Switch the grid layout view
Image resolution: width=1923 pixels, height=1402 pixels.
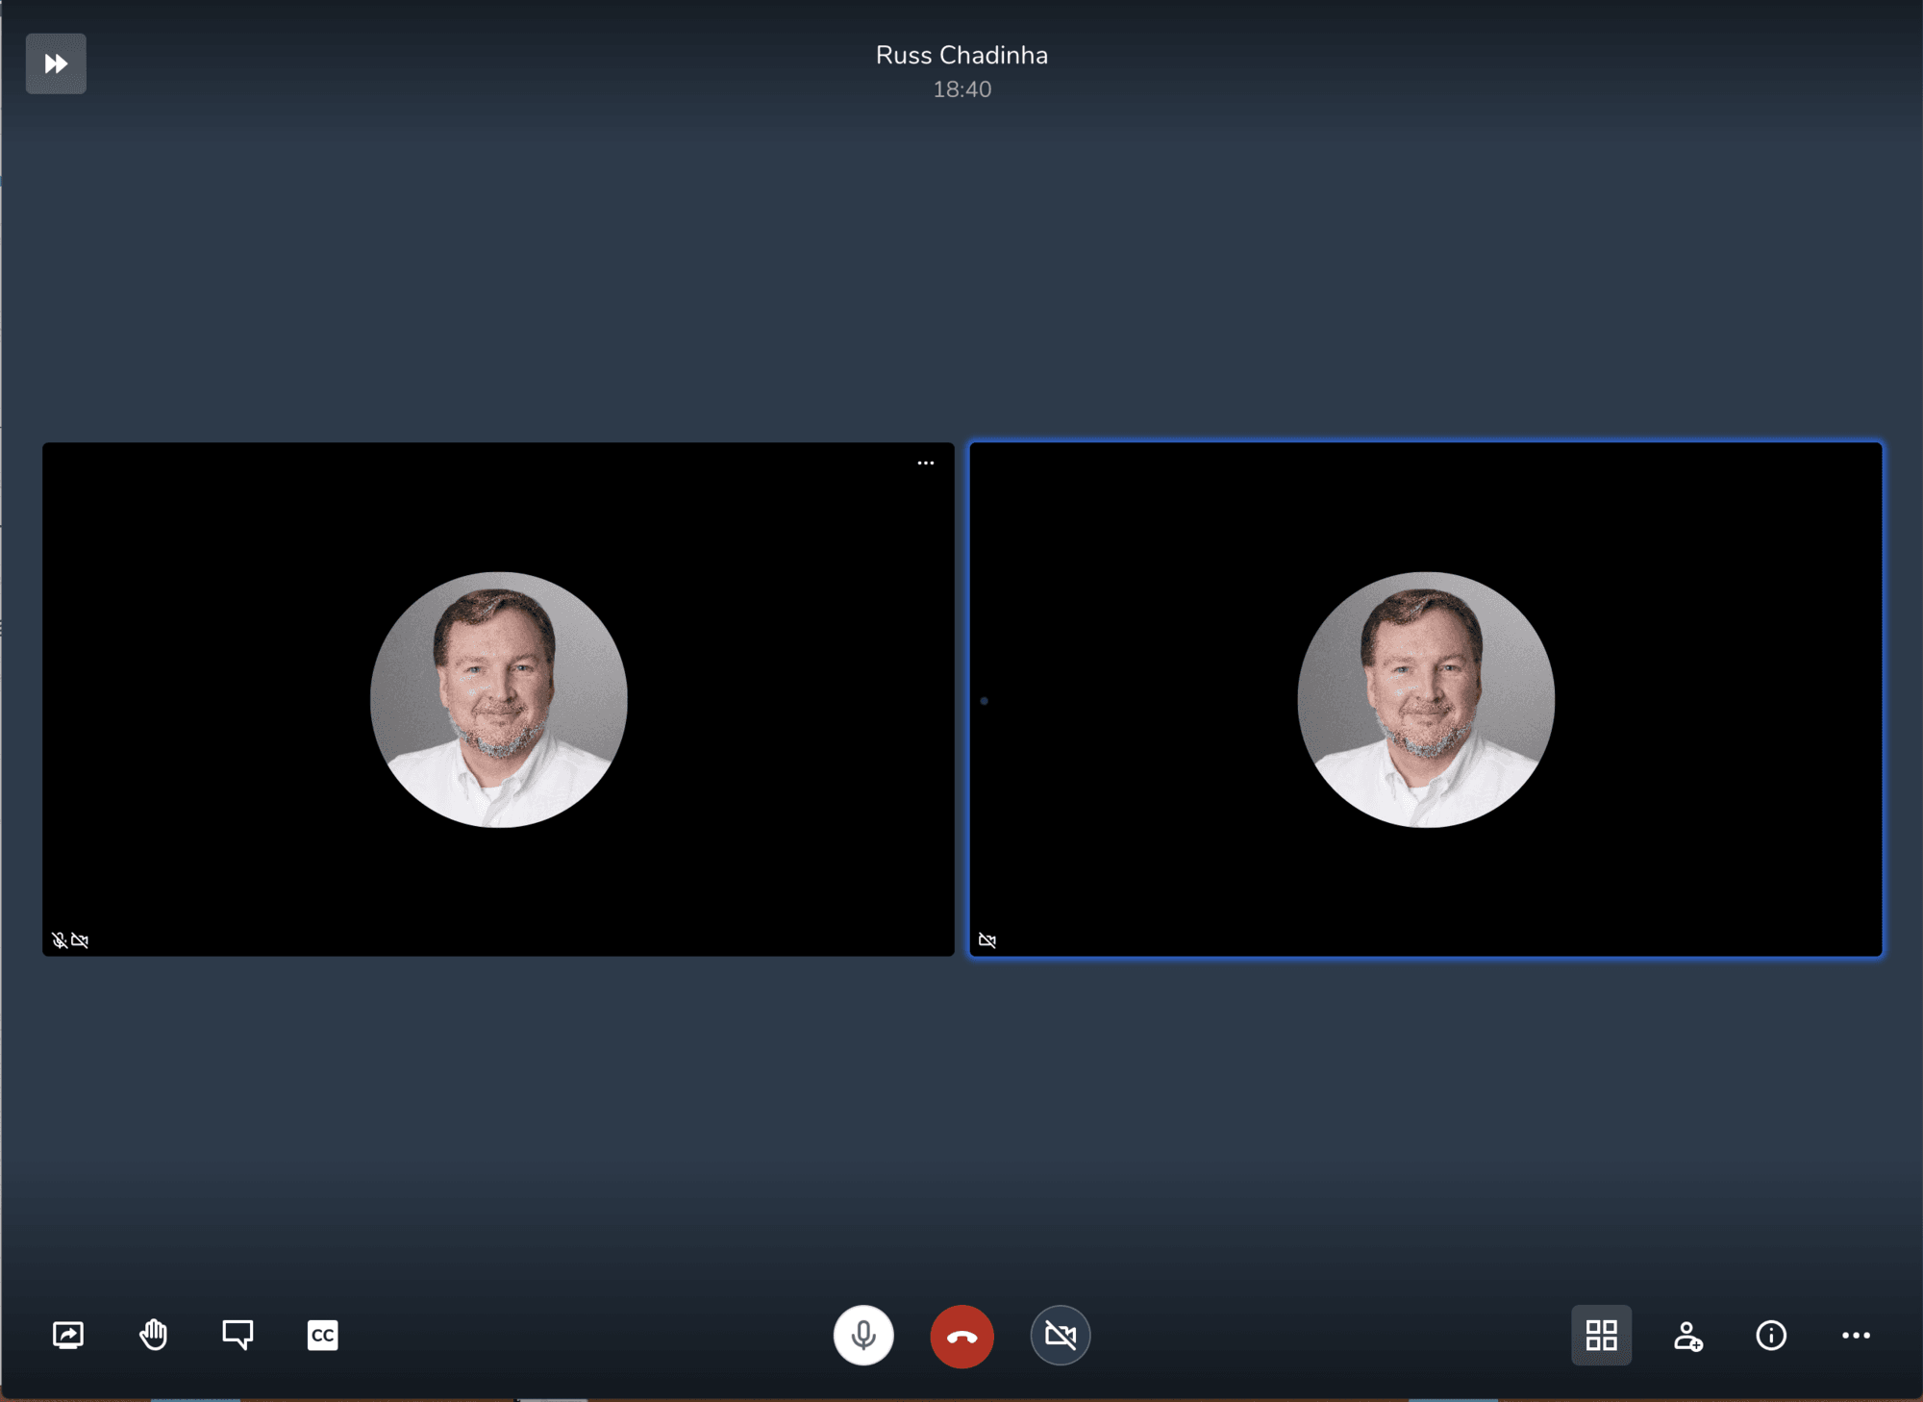coord(1602,1335)
